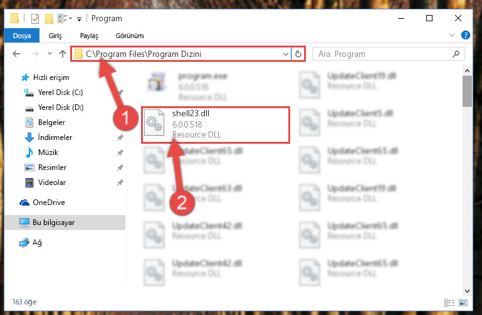This screenshot has height=315, width=482.
Task: Click the Back navigation arrow
Action: pyautogui.click(x=16, y=54)
